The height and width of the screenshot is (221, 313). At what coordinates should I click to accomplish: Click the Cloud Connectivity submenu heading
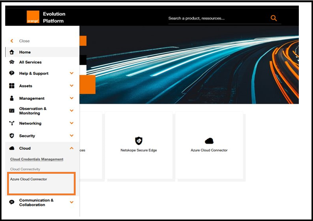click(25, 169)
